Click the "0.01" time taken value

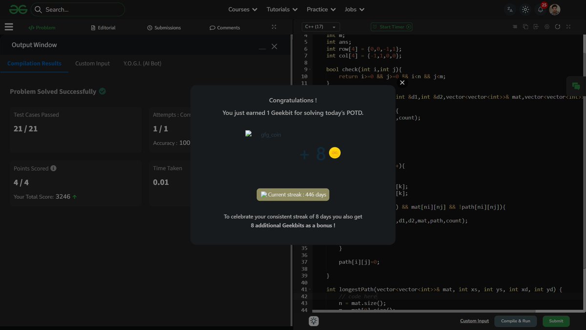161,182
